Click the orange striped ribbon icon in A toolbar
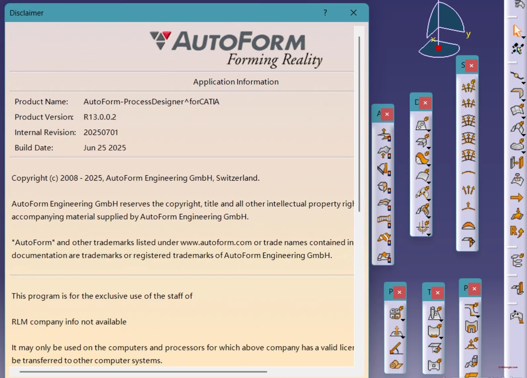Screen dimensions: 527x378 (x=384, y=238)
